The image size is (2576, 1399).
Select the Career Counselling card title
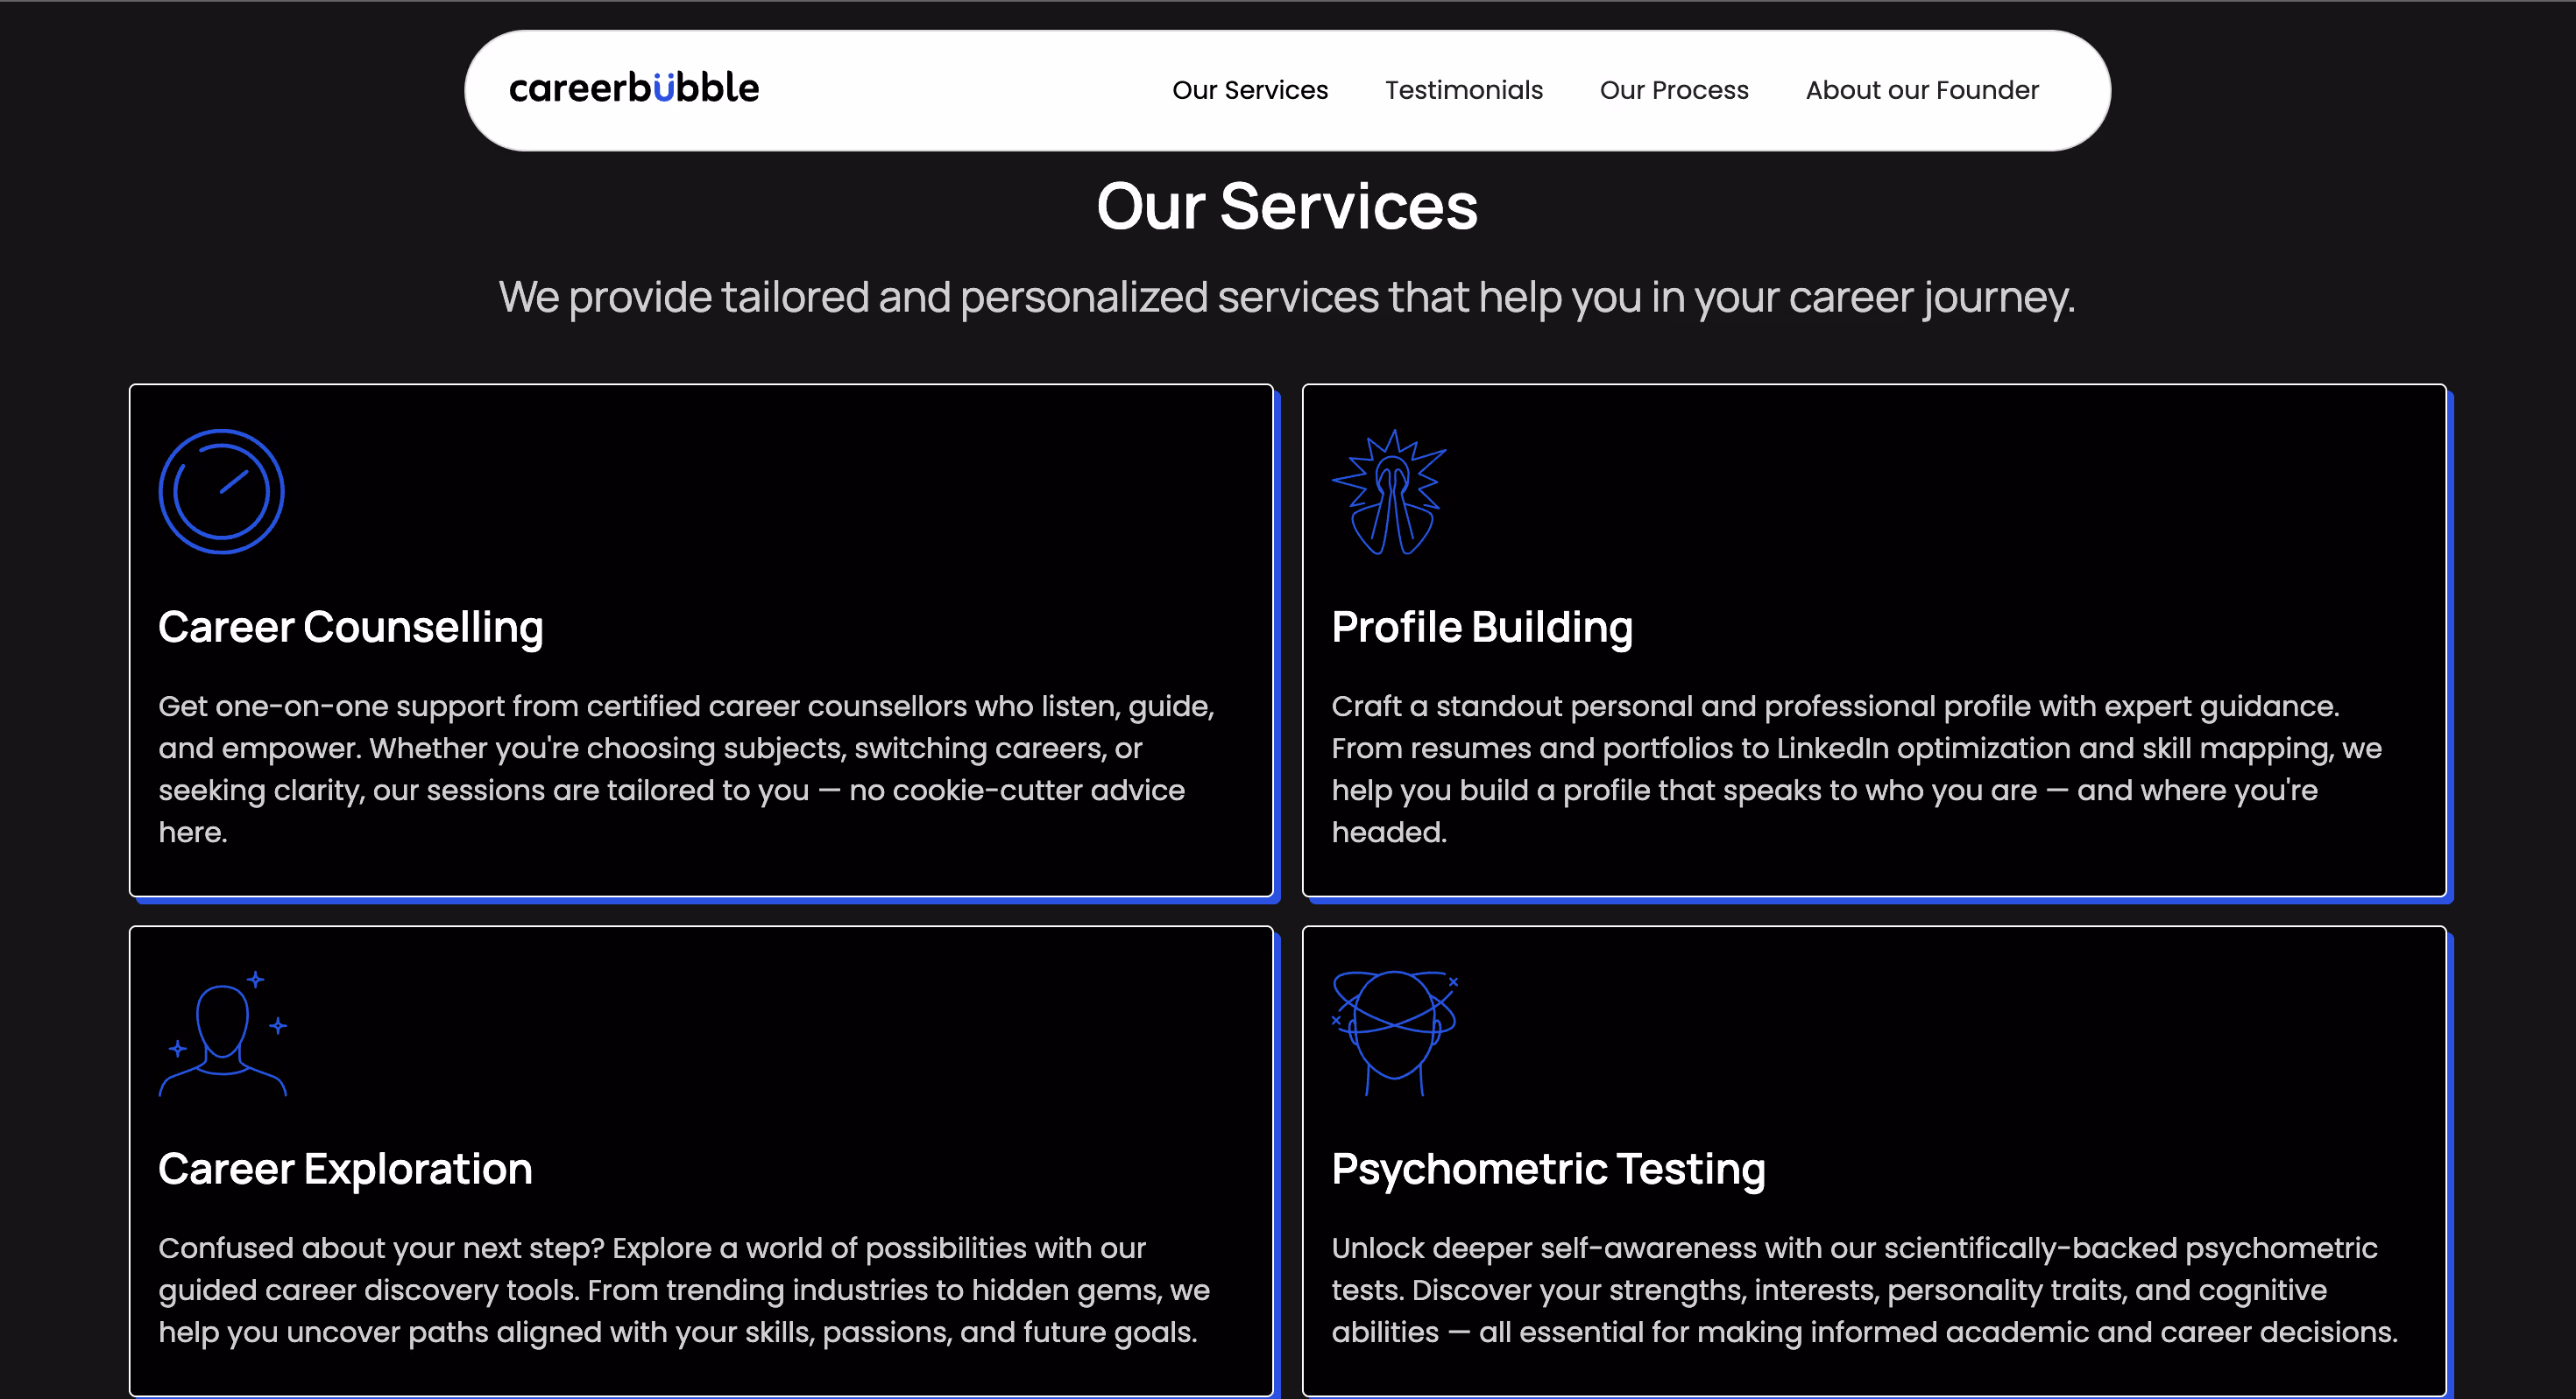(351, 628)
